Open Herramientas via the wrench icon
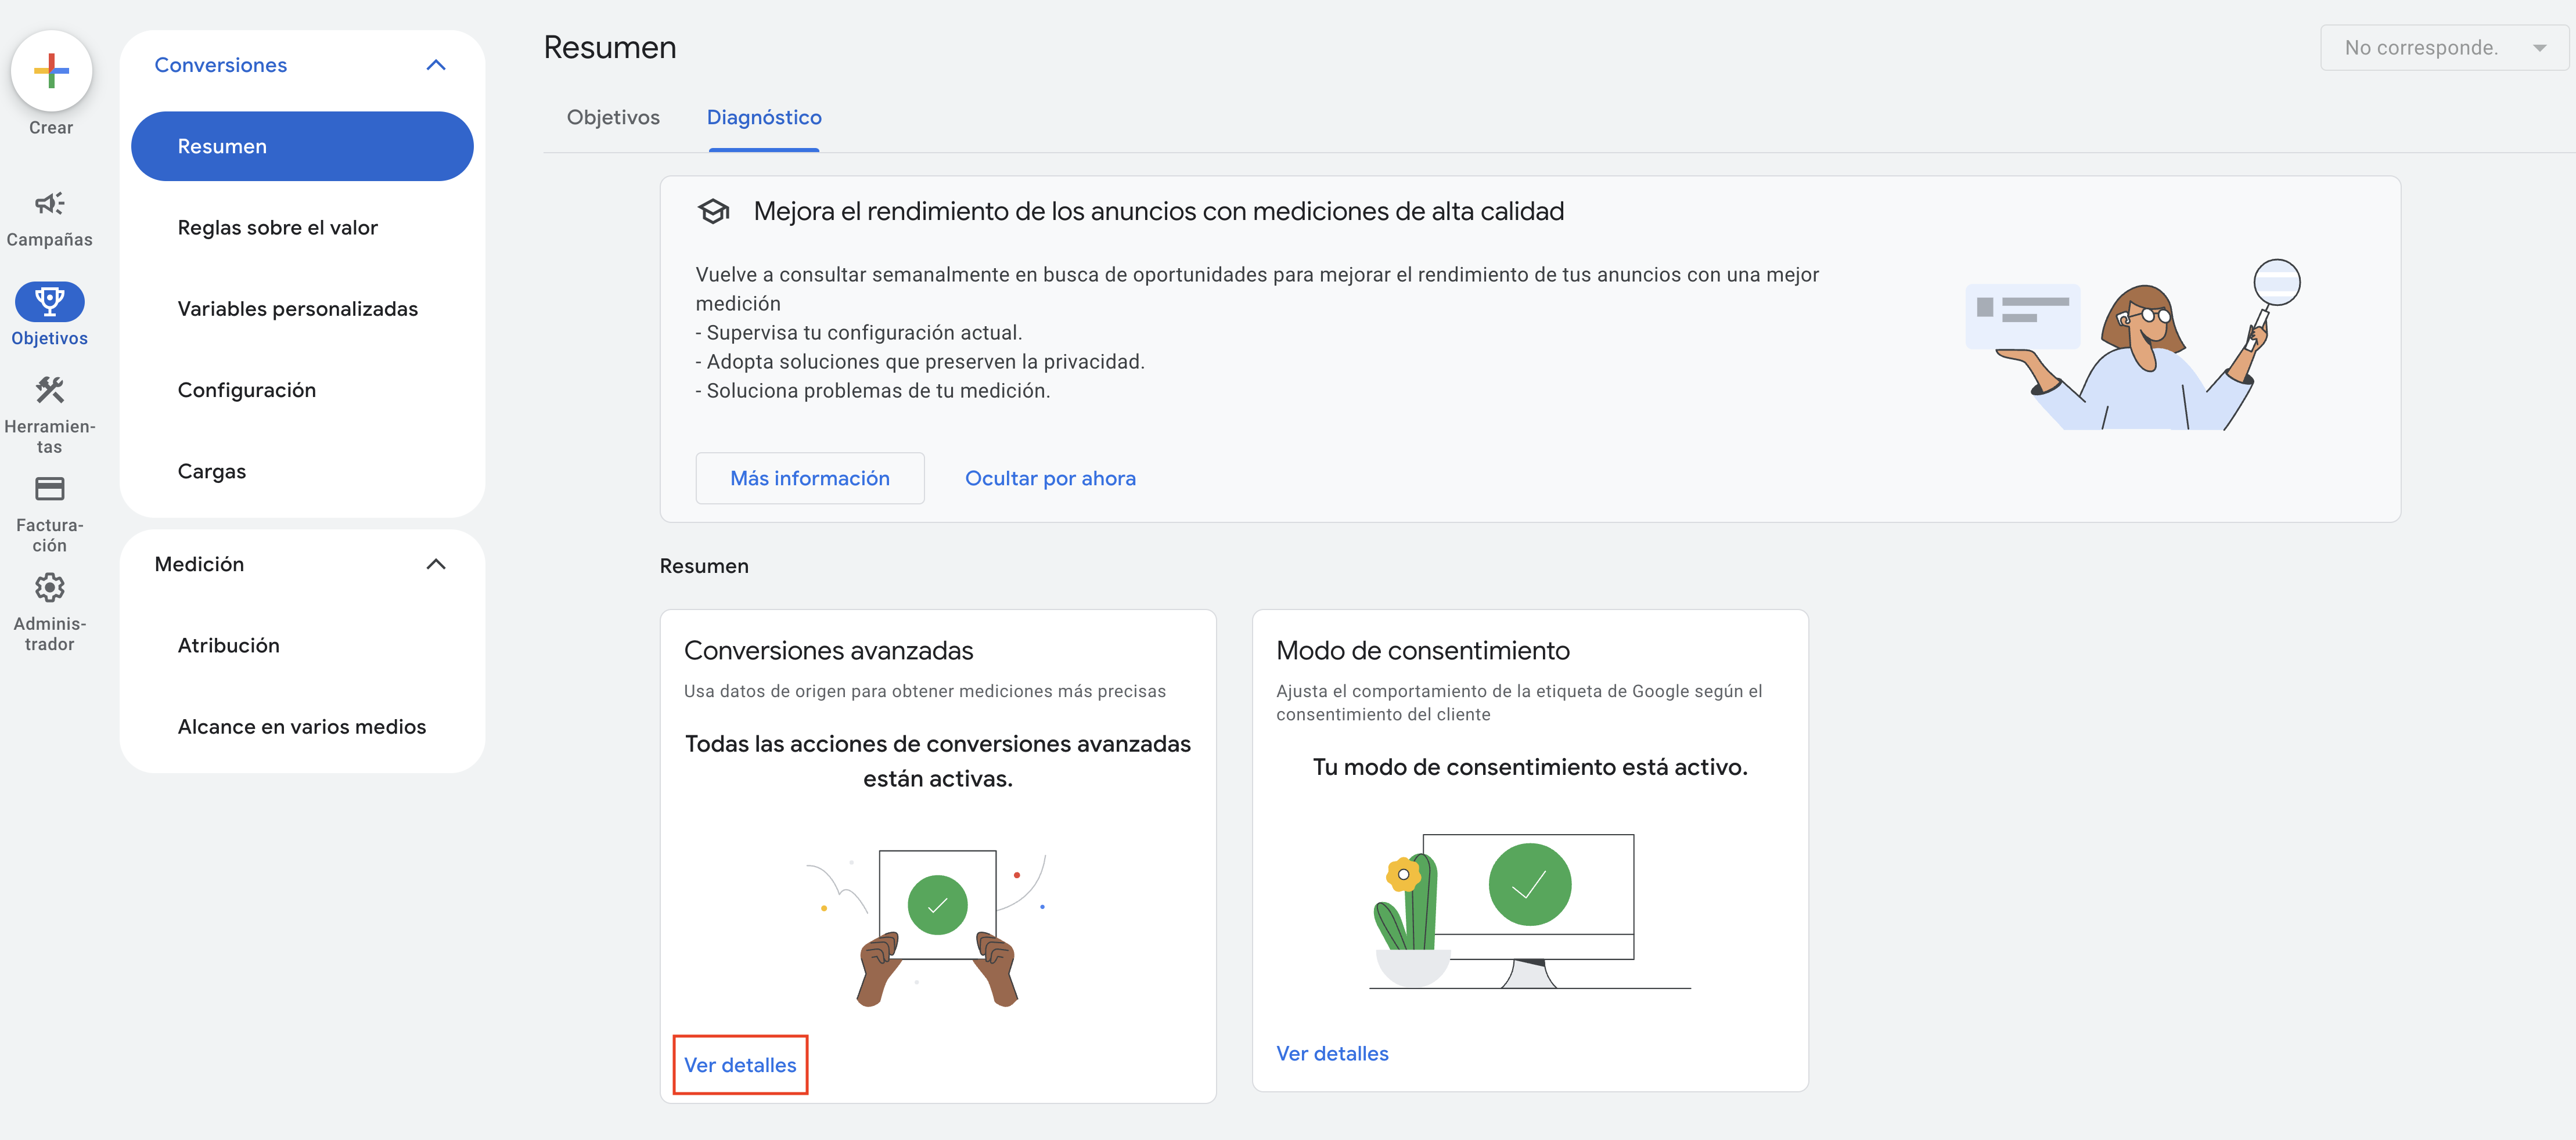The height and width of the screenshot is (1140, 2576). click(49, 389)
